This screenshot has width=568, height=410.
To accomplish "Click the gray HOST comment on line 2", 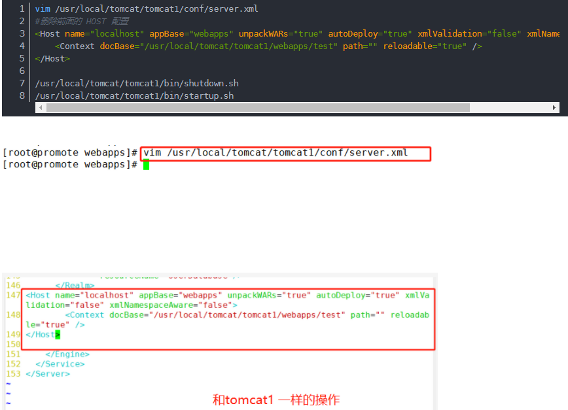I will tap(82, 22).
